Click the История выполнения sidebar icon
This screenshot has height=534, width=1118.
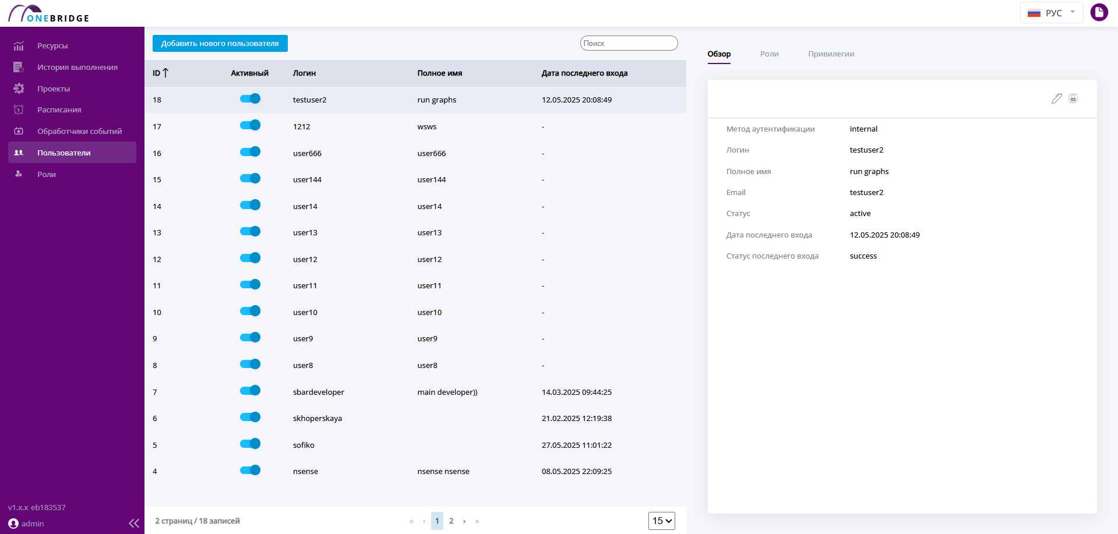point(19,67)
